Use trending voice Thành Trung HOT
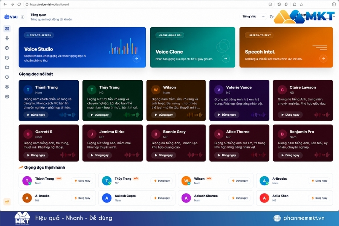339x226 pixels. click(x=82, y=181)
